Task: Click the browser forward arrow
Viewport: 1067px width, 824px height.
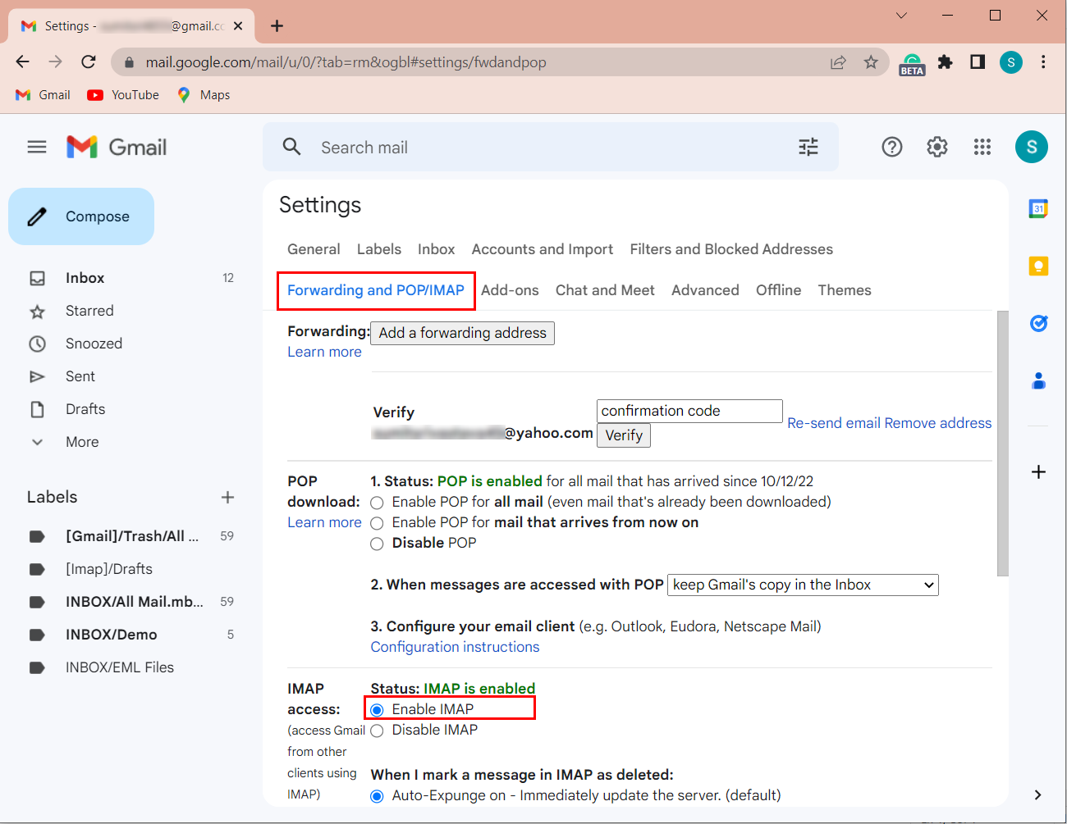Action: tap(55, 61)
